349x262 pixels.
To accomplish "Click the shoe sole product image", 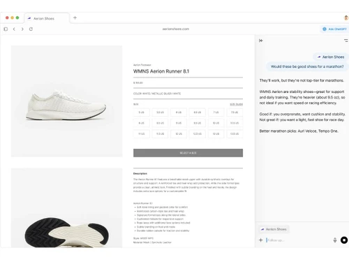I will 66,208.
